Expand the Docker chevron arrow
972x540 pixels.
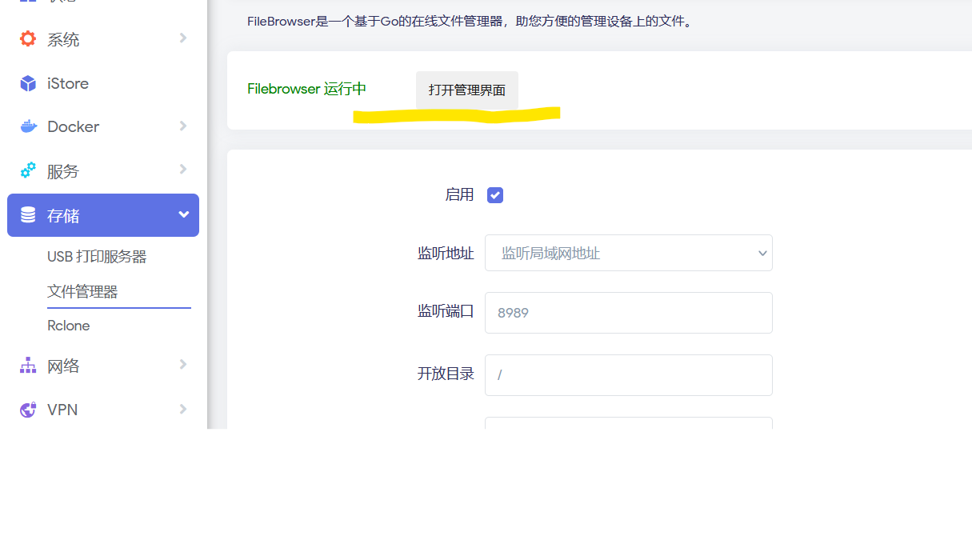coord(183,126)
